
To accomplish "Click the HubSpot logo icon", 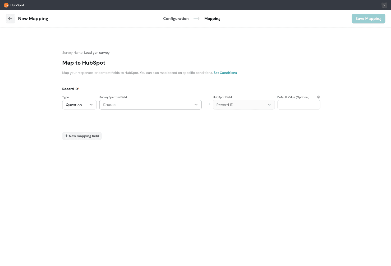I will tap(6, 5).
